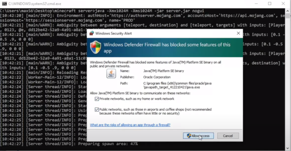Click the java.exe path text
The width and height of the screenshot is (291, 151).
(177, 85)
